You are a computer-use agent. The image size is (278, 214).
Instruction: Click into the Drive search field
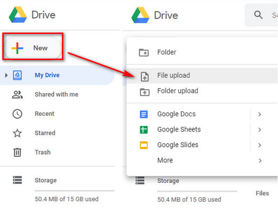261,15
